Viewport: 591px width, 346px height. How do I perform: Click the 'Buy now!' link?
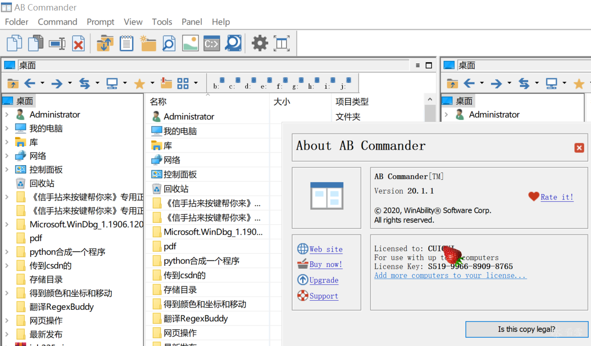pyautogui.click(x=326, y=265)
